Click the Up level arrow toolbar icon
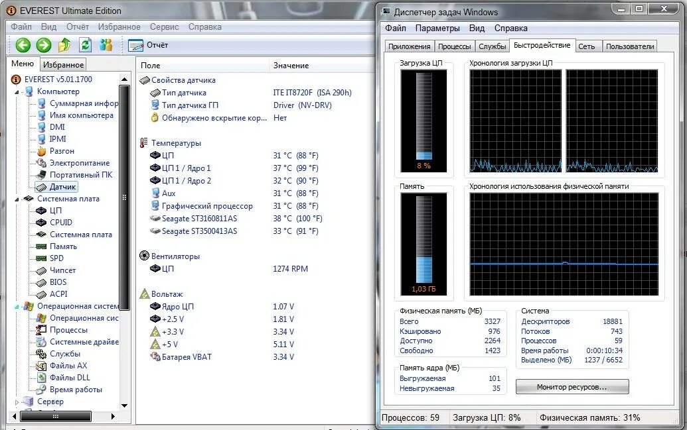This screenshot has width=687, height=430. (64, 44)
